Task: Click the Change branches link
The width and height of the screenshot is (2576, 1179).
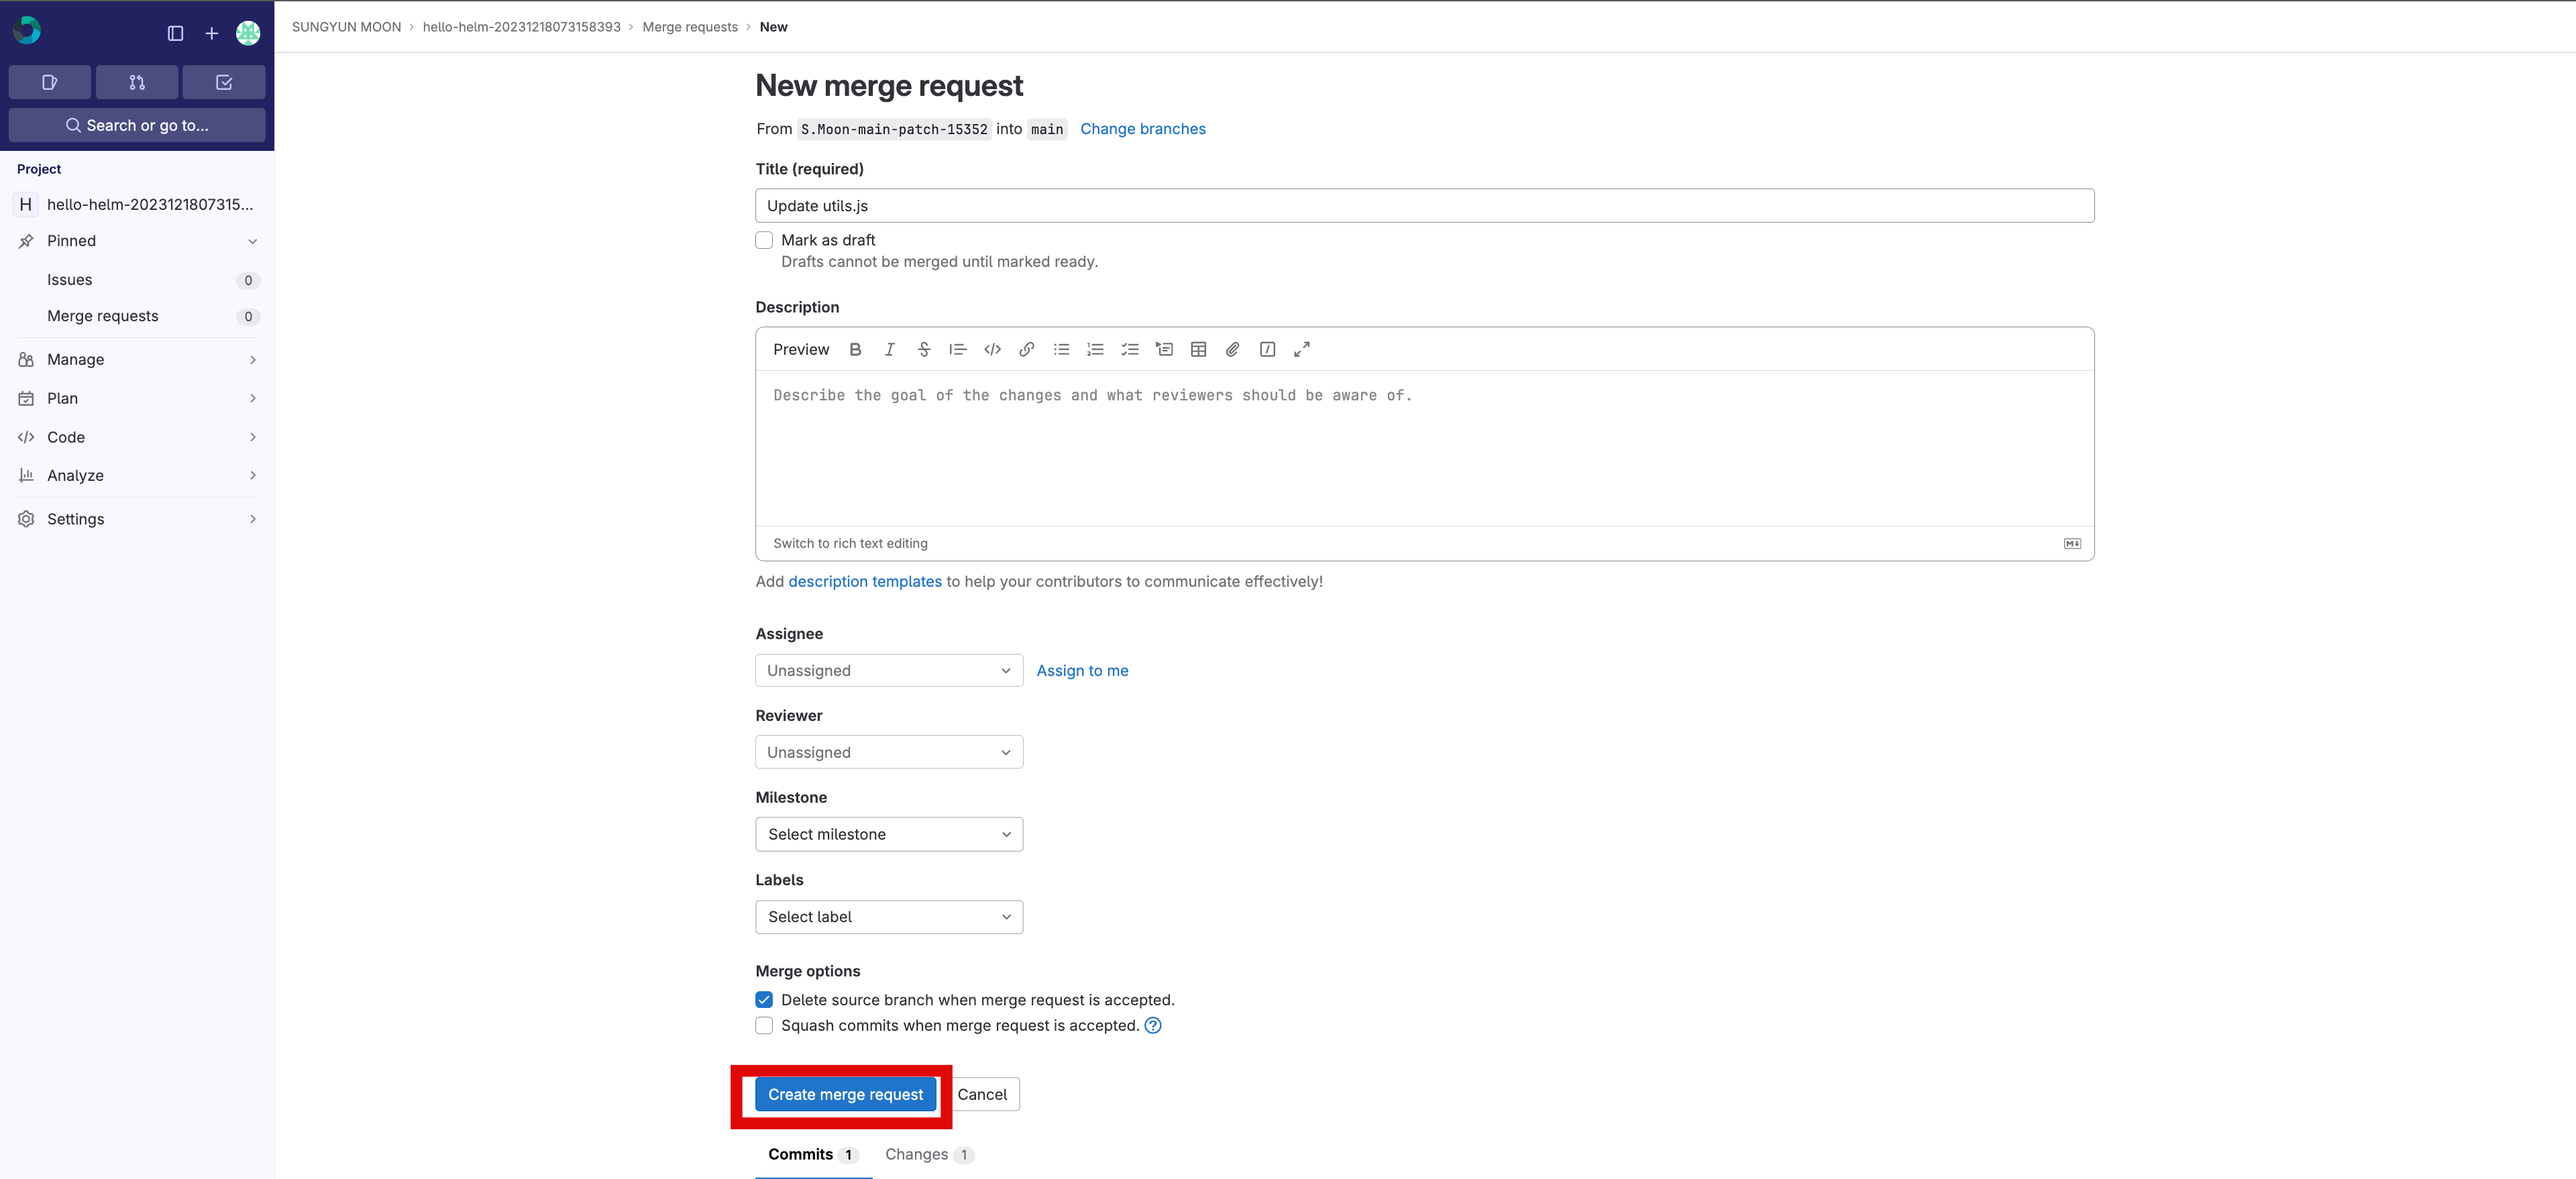Action: click(x=1142, y=128)
